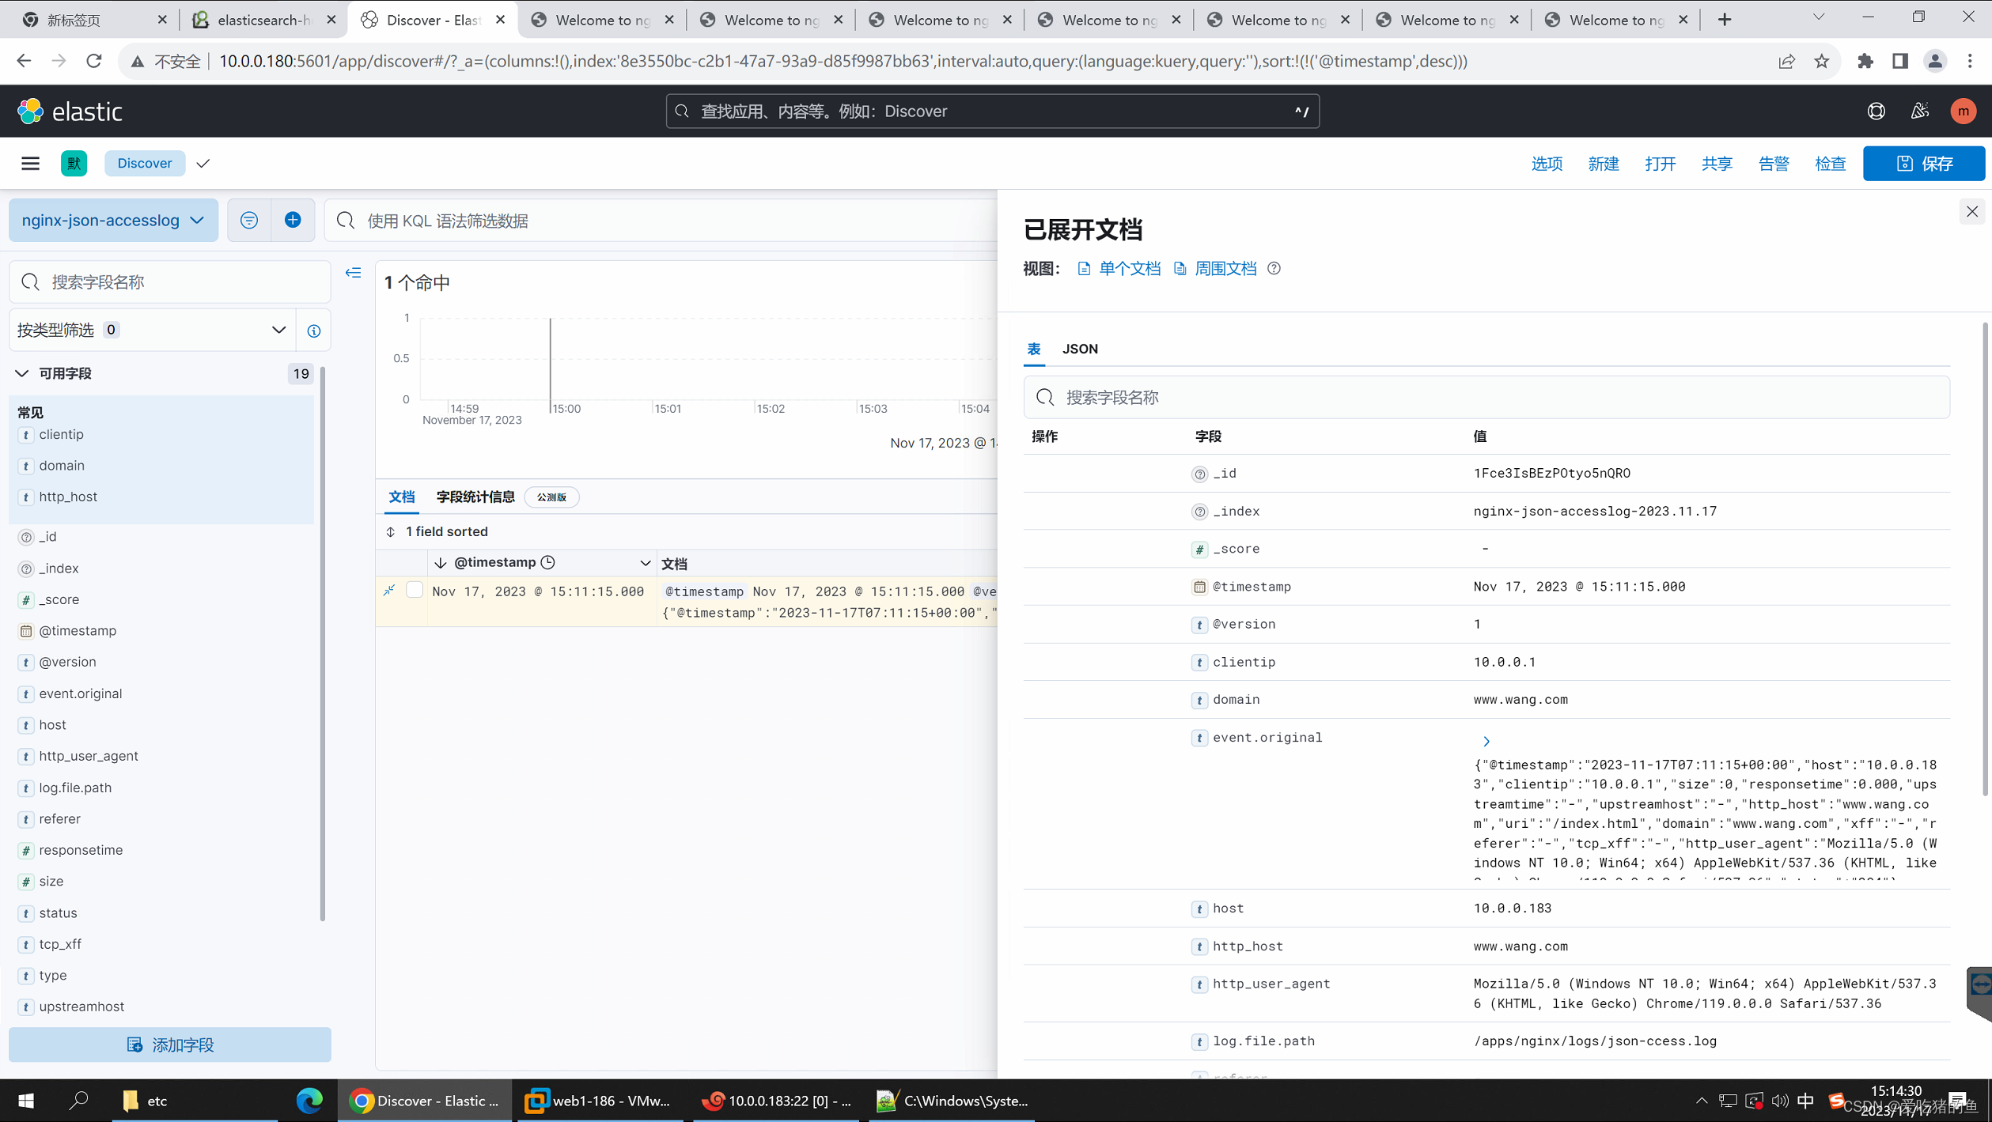Open the filter options icon button
This screenshot has height=1122, width=1992.
[249, 221]
